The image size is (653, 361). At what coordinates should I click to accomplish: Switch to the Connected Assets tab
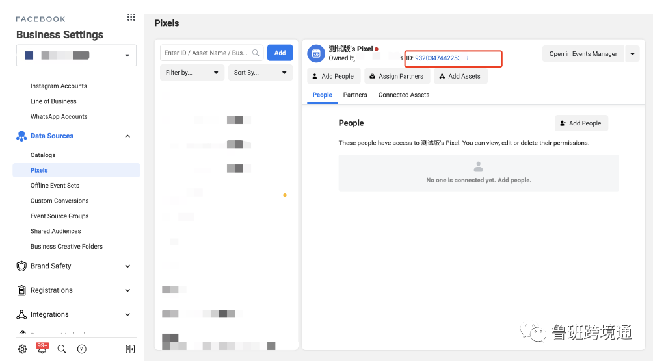click(x=404, y=95)
